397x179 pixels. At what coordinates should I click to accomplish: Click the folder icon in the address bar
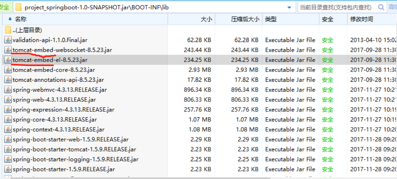point(18,7)
